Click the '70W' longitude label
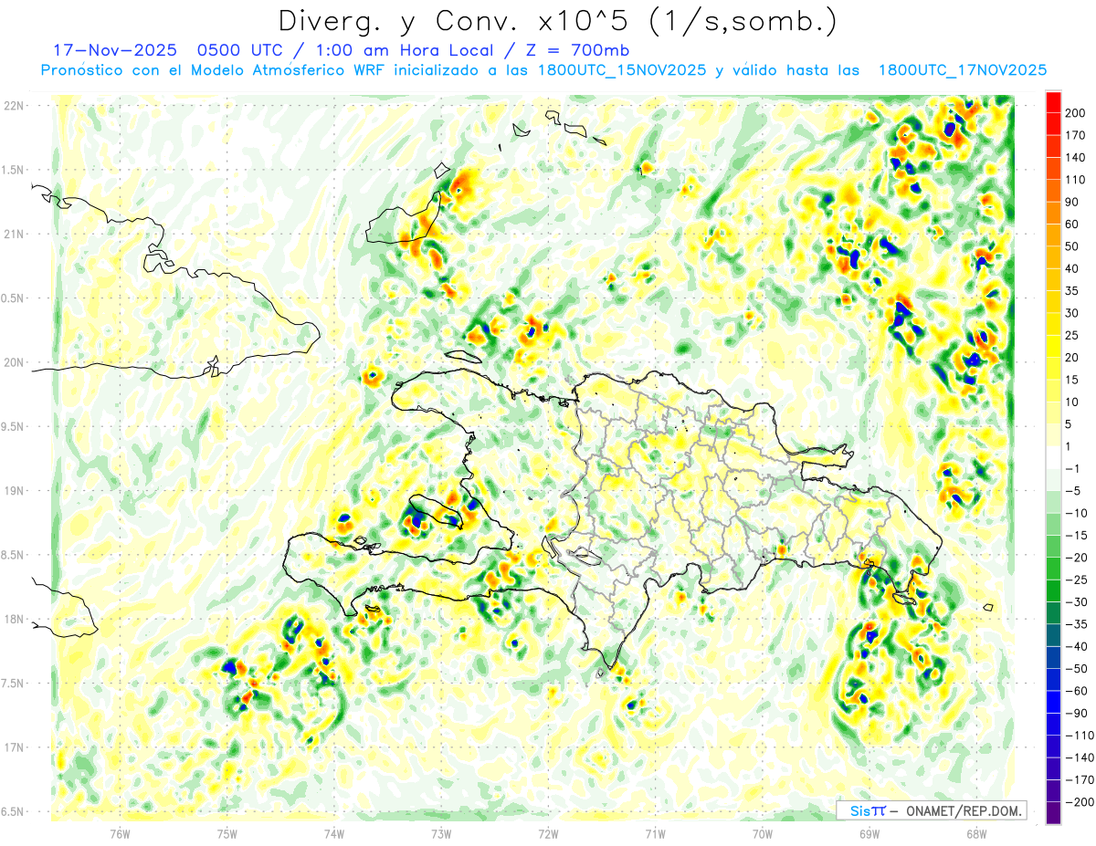The width and height of the screenshot is (1096, 846). 762,833
